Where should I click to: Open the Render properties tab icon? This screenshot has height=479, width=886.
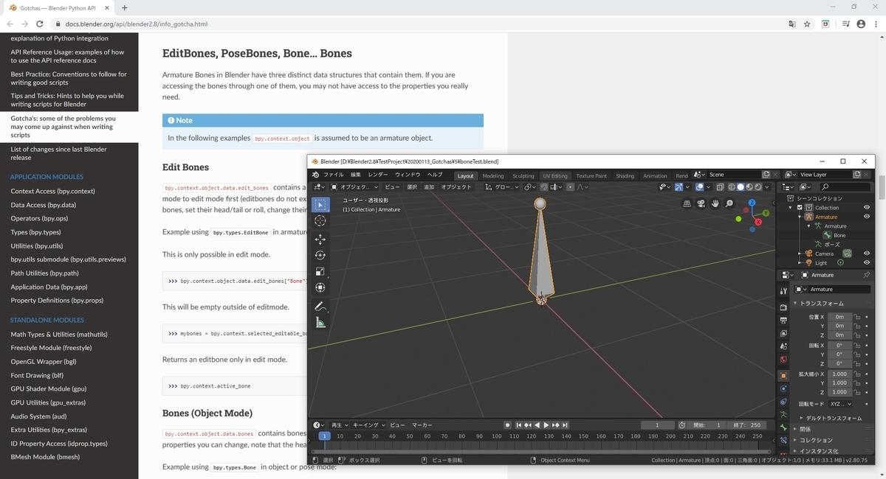783,307
